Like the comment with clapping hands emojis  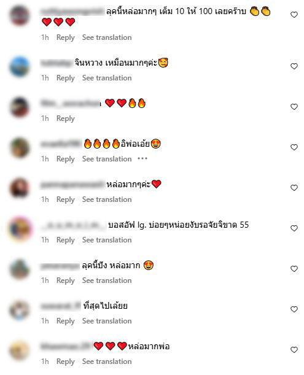[x=294, y=15]
